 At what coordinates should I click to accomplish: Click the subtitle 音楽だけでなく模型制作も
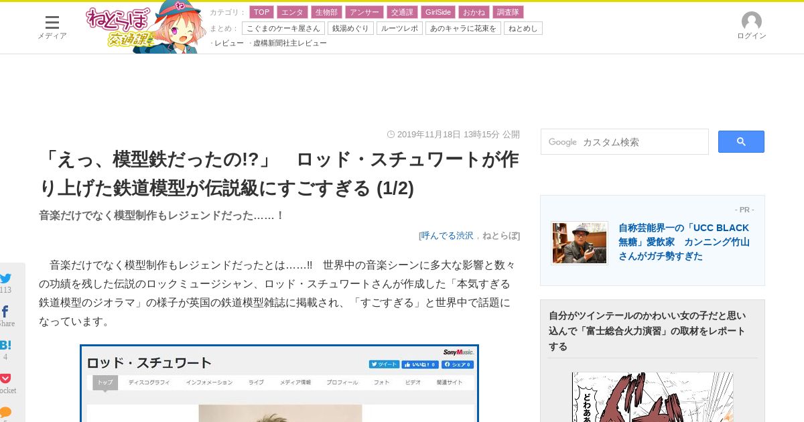(x=161, y=216)
